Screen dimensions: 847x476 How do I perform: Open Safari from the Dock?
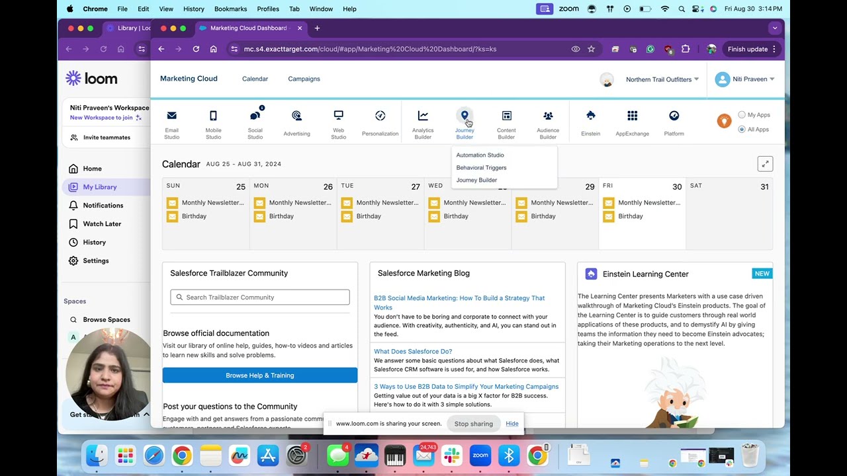click(x=154, y=456)
